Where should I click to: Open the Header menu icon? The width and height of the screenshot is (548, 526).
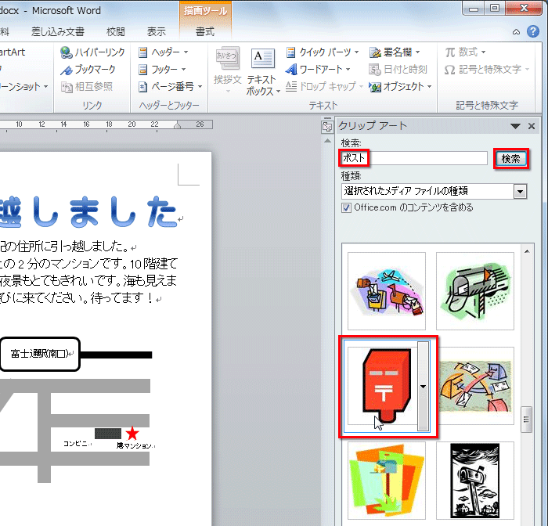pyautogui.click(x=142, y=52)
